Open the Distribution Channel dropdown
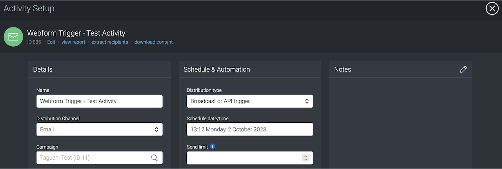The image size is (502, 169). click(99, 129)
